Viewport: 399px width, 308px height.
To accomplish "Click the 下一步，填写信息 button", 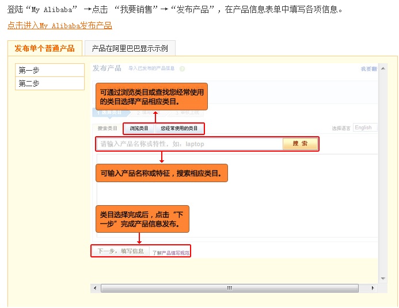I will tap(120, 251).
